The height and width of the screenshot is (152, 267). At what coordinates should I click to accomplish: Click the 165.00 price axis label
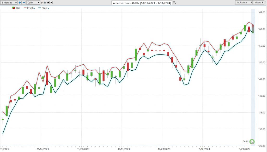coord(262,13)
